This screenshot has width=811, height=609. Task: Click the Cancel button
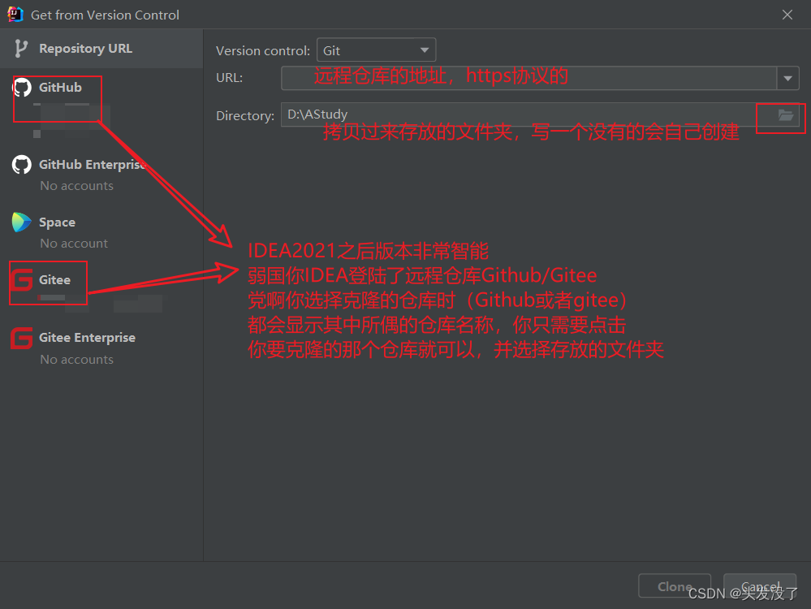(759, 586)
